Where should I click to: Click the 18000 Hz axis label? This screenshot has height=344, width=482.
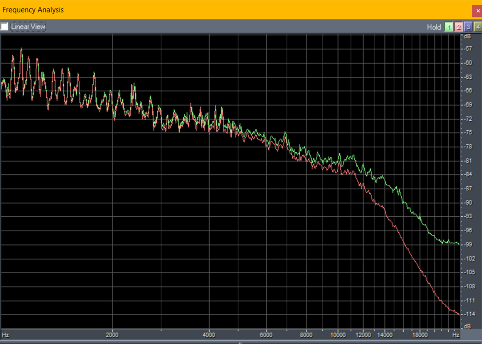pyautogui.click(x=420, y=335)
